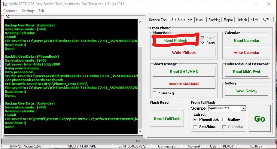Click the Restore SMS/MMS button
277x149 pixels.
(x=184, y=84)
